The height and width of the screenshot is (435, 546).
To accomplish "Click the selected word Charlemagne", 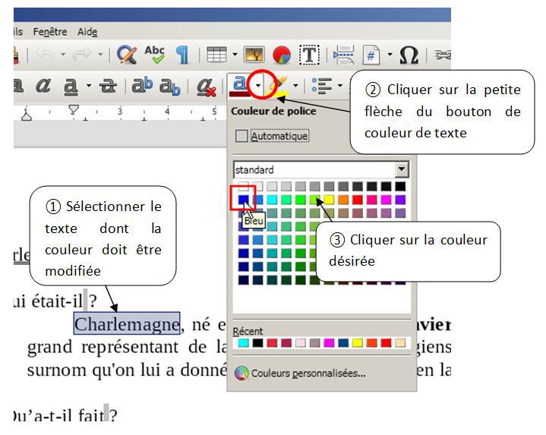I will 127,325.
